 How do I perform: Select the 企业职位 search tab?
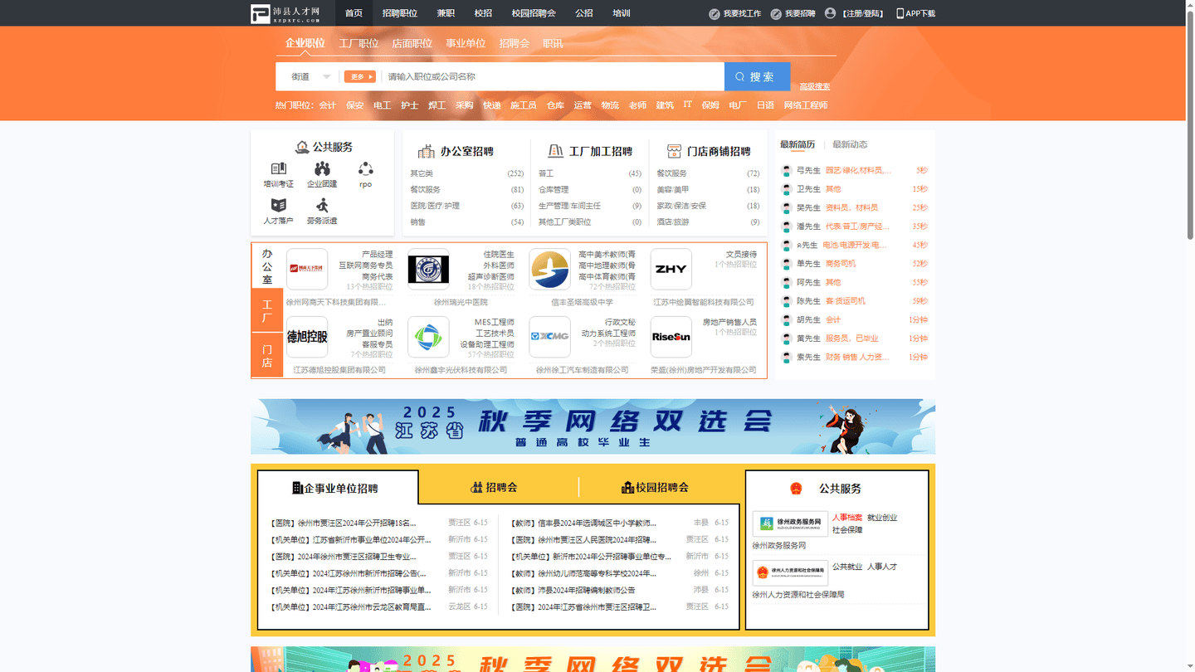click(305, 43)
